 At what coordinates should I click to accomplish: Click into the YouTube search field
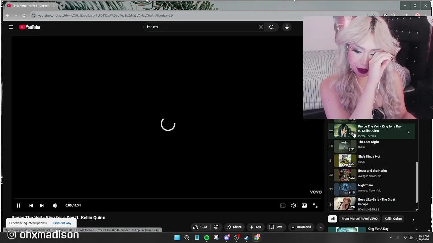coord(201,27)
